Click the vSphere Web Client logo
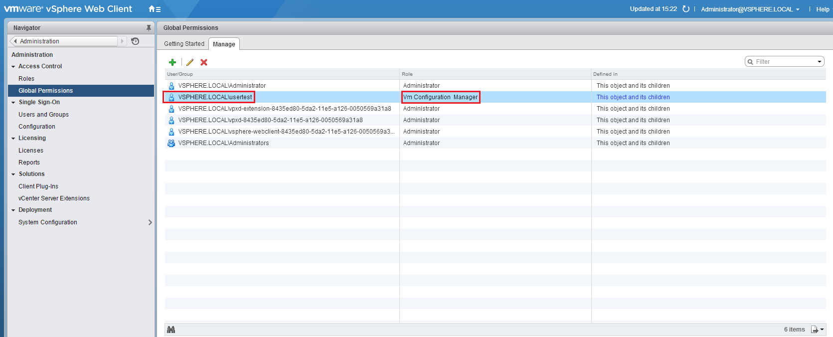Image resolution: width=833 pixels, height=337 pixels. coord(68,9)
